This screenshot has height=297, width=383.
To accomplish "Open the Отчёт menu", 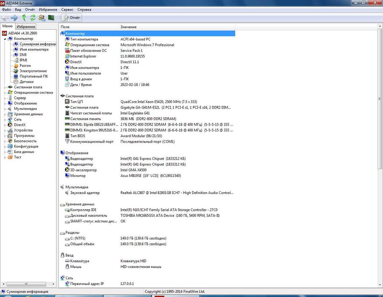I will click(x=30, y=9).
